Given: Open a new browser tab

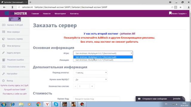Looking at the screenshot, I should tap(30, 2).
